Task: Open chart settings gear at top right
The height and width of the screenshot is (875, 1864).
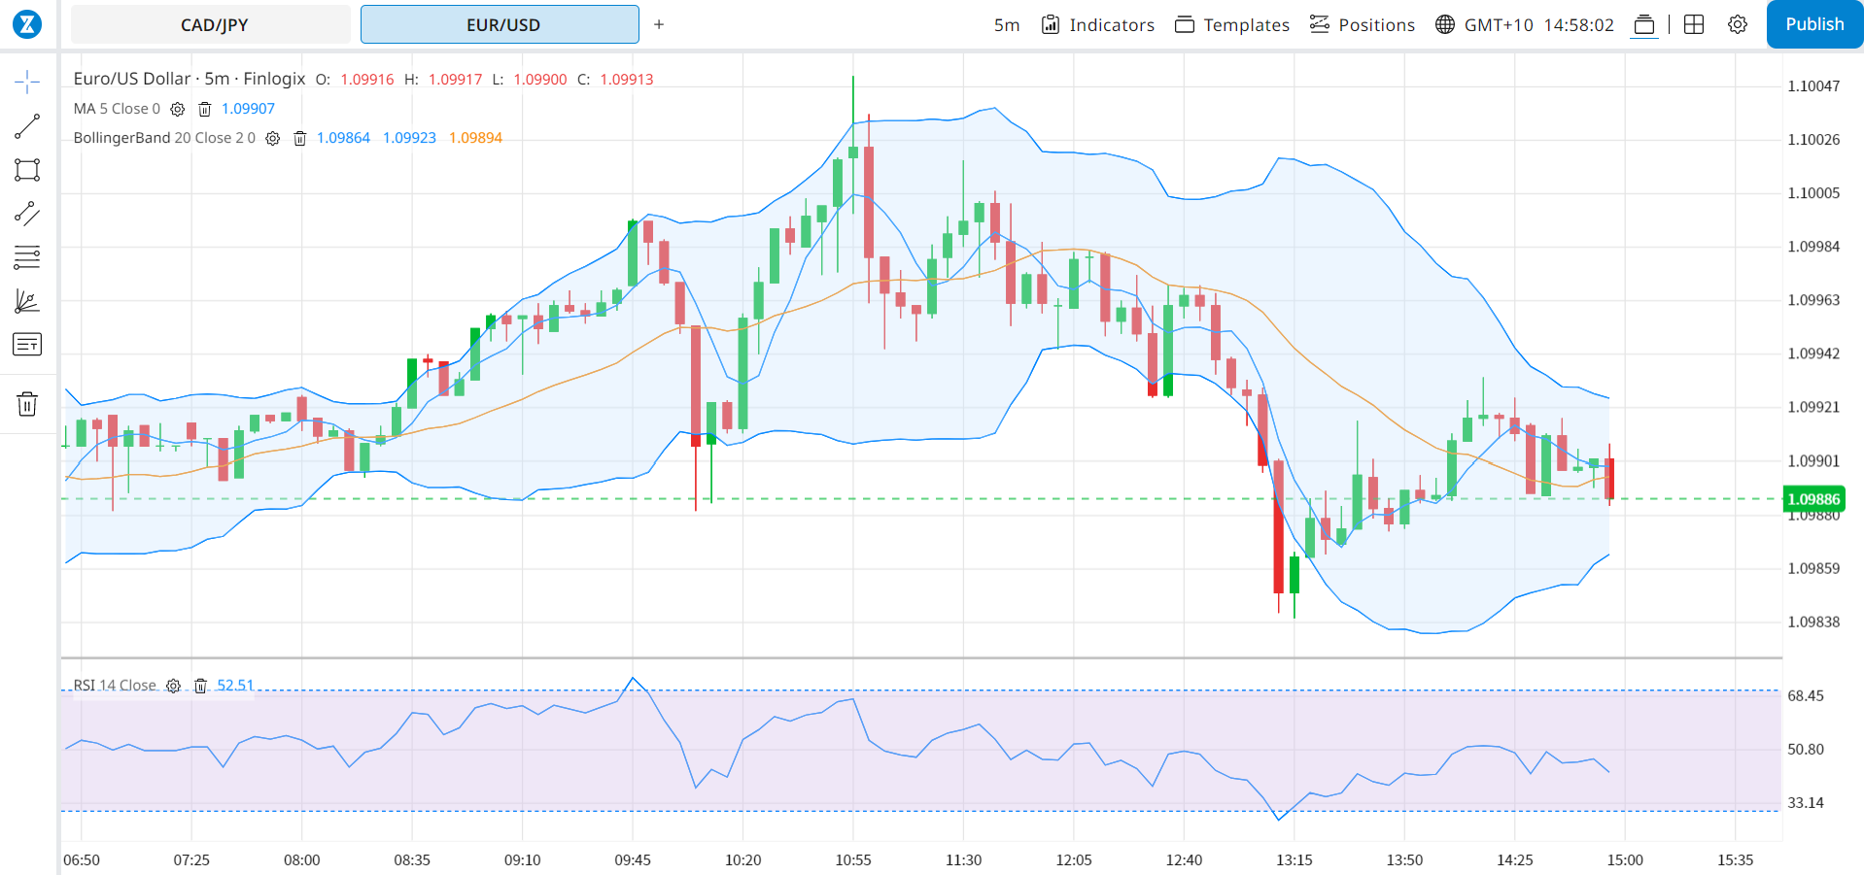Action: pos(1738,25)
